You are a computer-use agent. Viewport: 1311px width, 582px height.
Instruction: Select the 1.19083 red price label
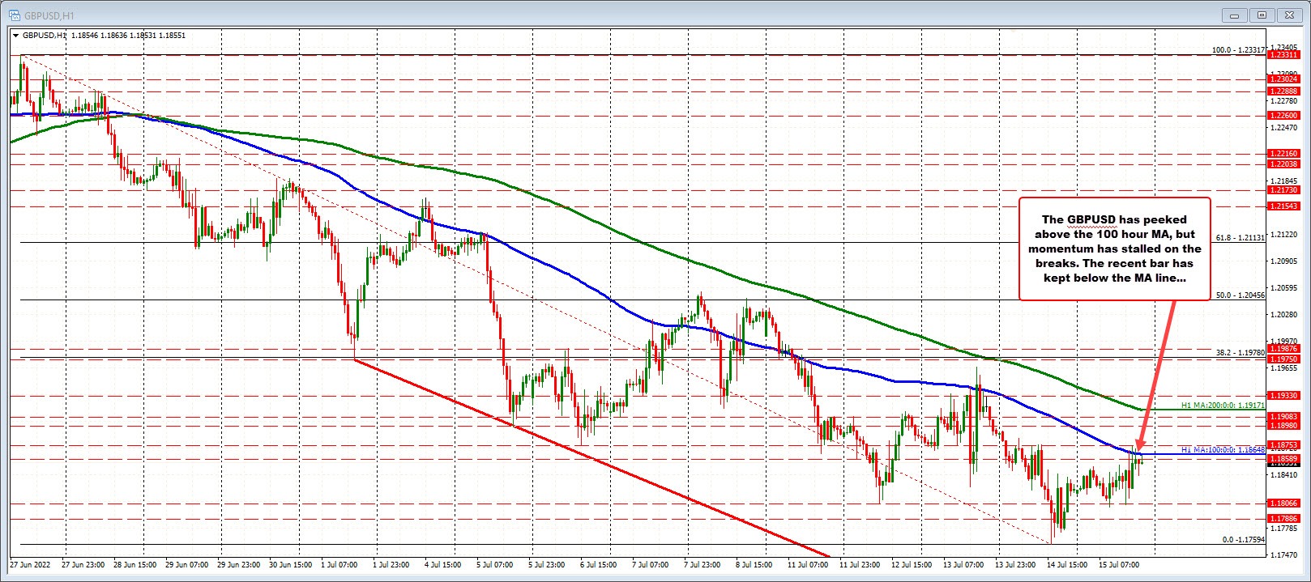tap(1283, 416)
